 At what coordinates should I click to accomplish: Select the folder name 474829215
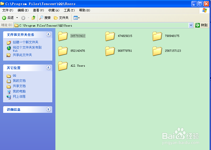125,36
